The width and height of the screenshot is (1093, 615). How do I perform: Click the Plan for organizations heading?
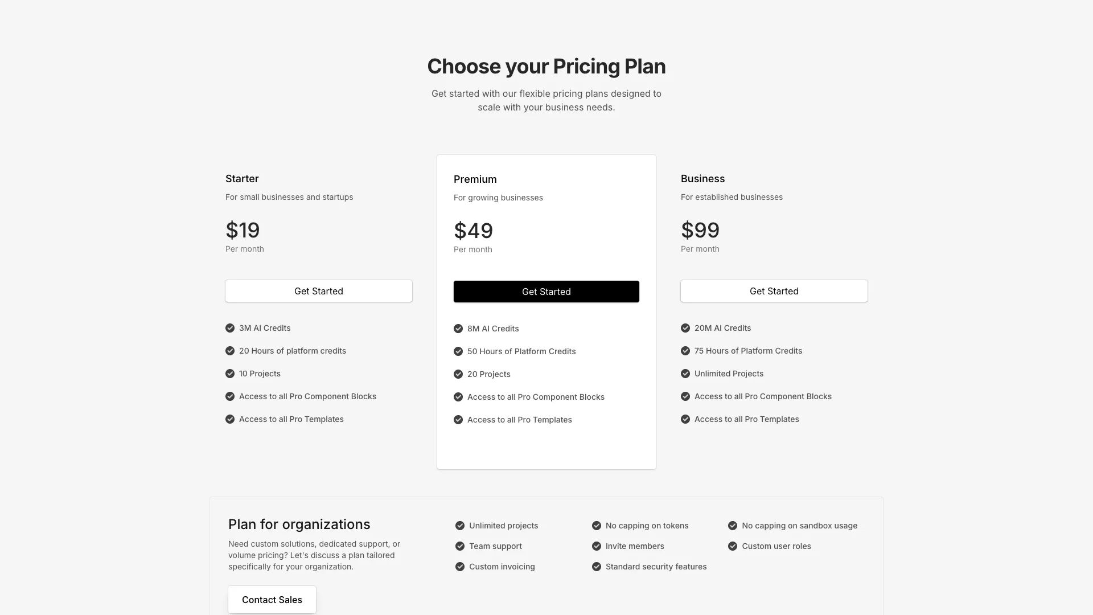click(x=299, y=524)
